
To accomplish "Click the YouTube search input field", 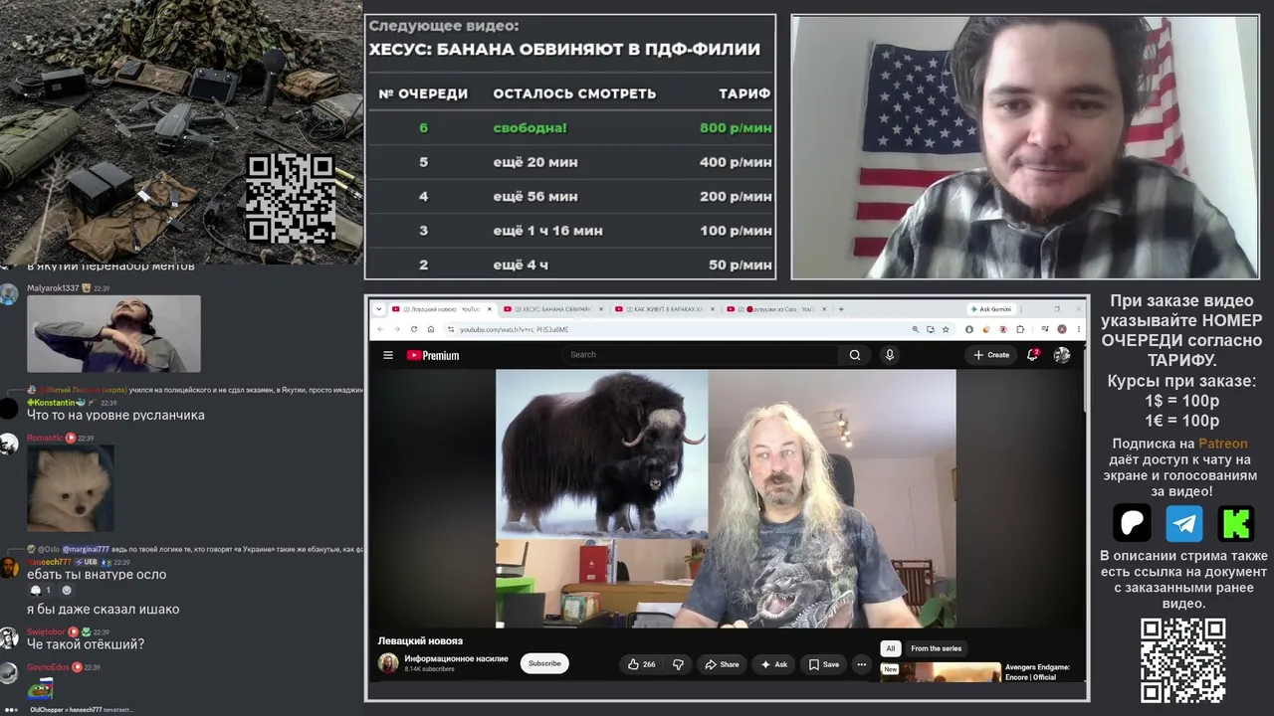I will coord(702,355).
